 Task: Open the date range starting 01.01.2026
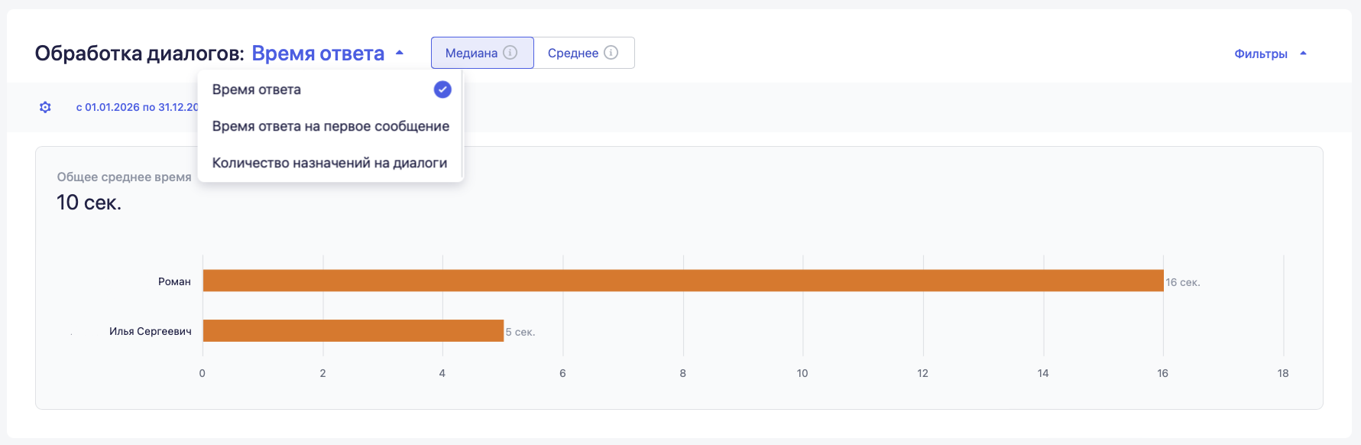(136, 107)
